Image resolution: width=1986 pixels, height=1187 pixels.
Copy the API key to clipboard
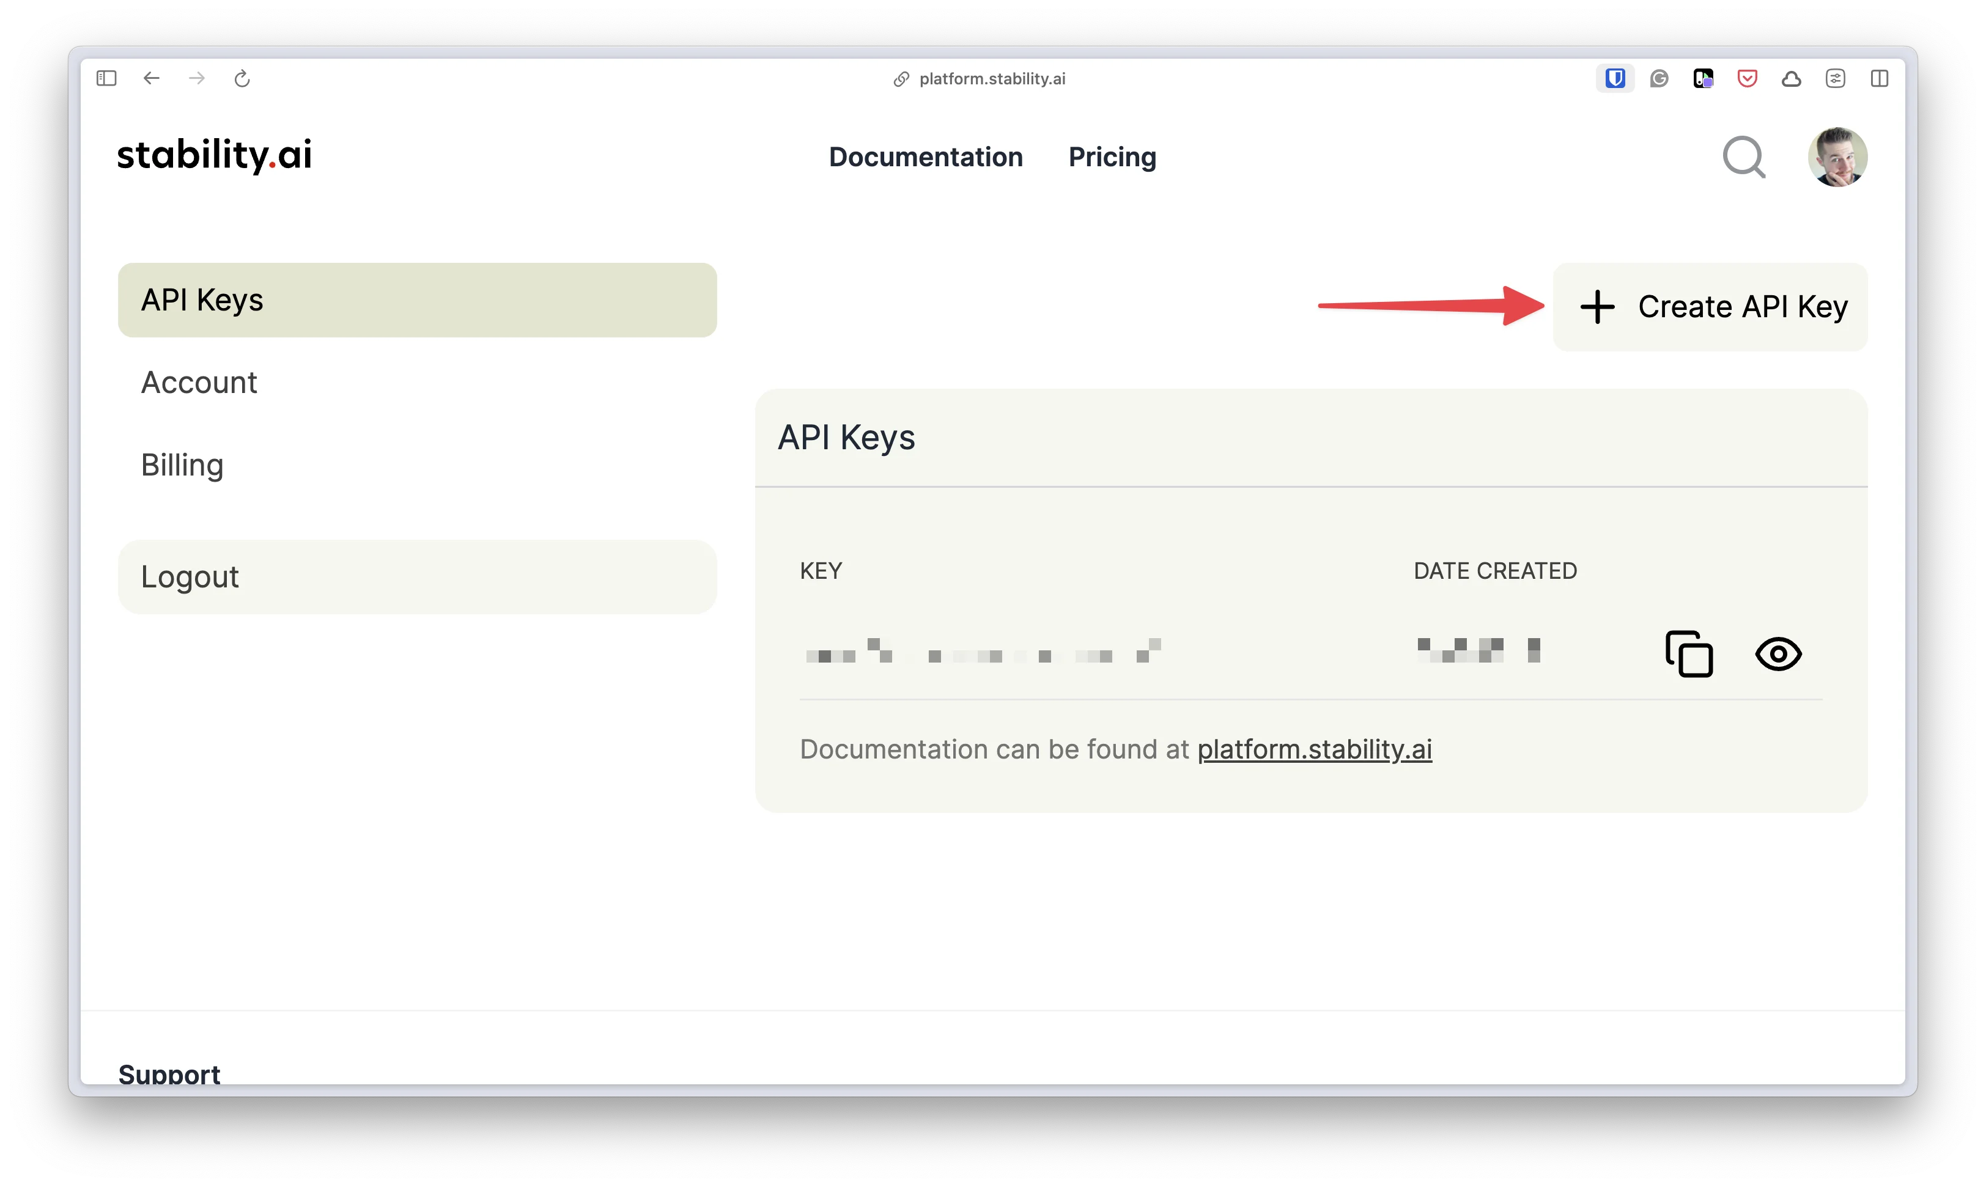tap(1688, 653)
